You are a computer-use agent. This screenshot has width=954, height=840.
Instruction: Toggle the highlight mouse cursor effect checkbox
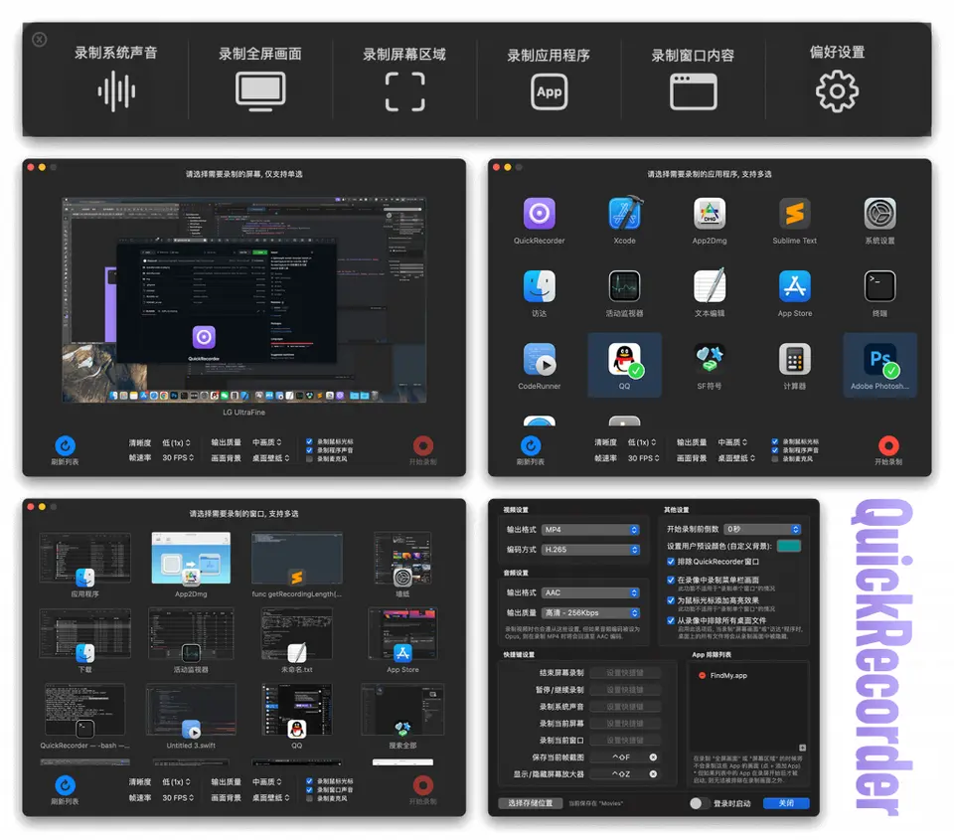click(671, 600)
